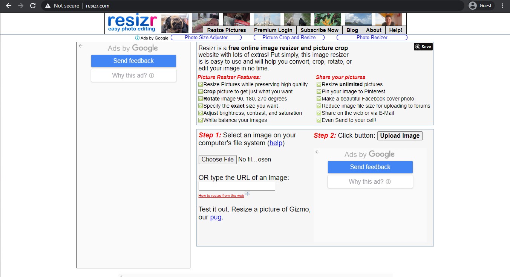Click the Ads by Google info icon
Screen dimensions: 510x277
(x=137, y=38)
